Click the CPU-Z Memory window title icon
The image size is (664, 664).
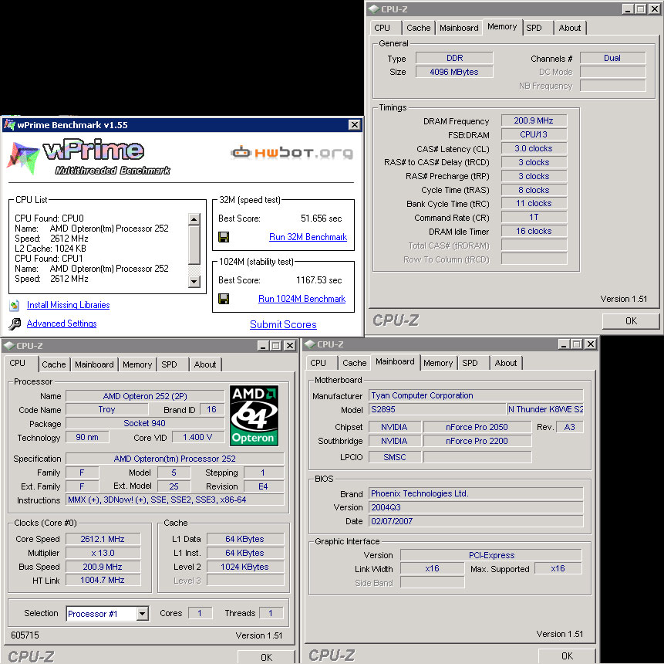tap(373, 9)
